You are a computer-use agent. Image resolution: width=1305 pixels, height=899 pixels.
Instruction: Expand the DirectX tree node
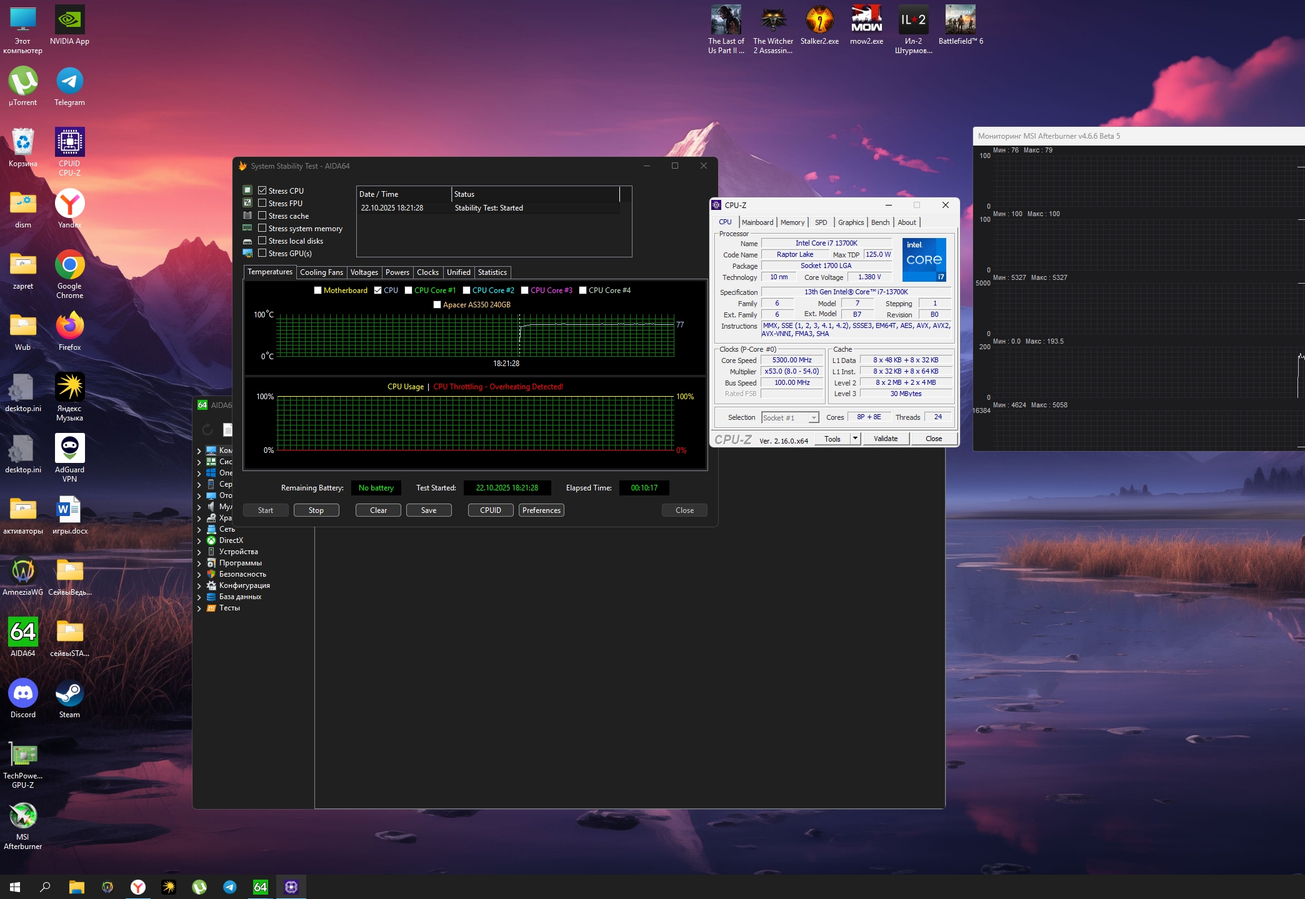coord(199,541)
